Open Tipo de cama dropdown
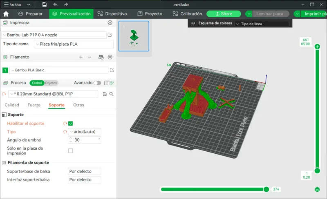Viewport: 327px width, 199px height. 74,44
